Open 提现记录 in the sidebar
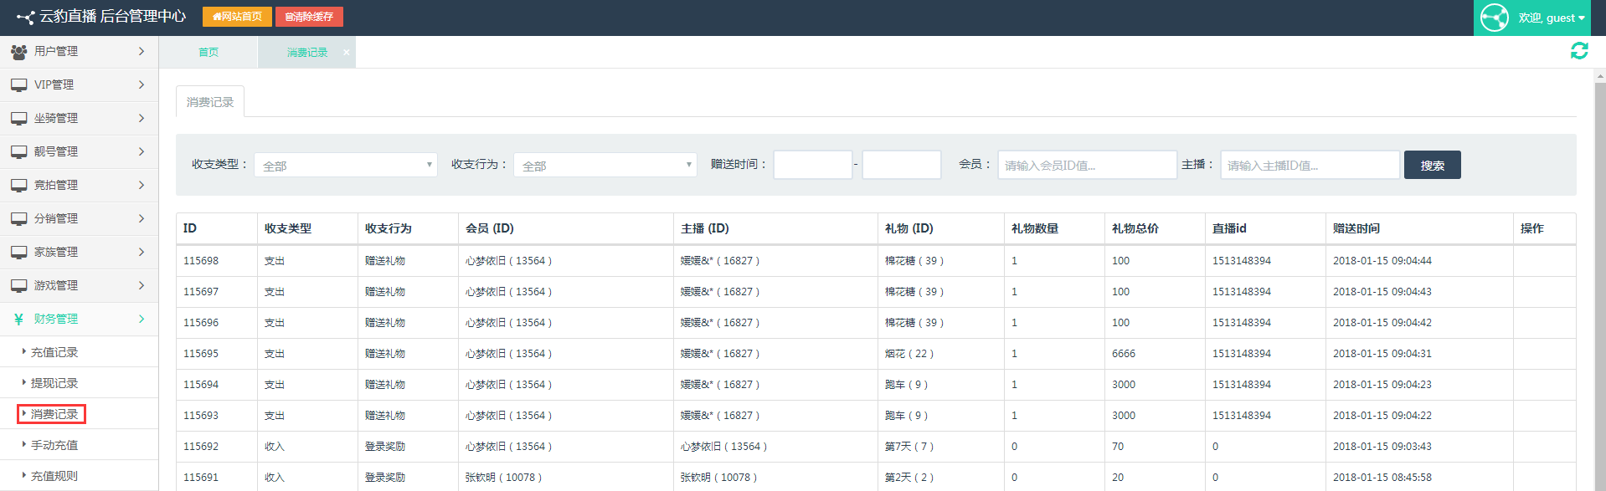This screenshot has width=1606, height=491. tap(54, 383)
